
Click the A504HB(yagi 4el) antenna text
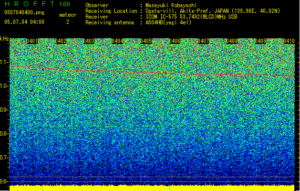tap(168, 22)
